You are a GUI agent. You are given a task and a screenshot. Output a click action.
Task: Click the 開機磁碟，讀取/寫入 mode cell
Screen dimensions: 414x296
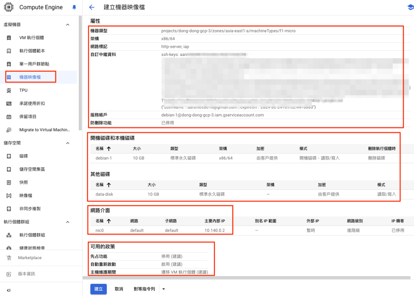tap(320, 158)
